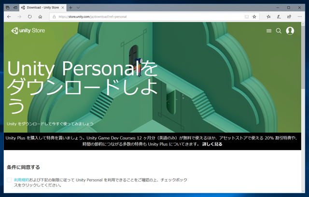The image size is (309, 197).
Task: Show tab previews chevron
Action: pos(78,8)
